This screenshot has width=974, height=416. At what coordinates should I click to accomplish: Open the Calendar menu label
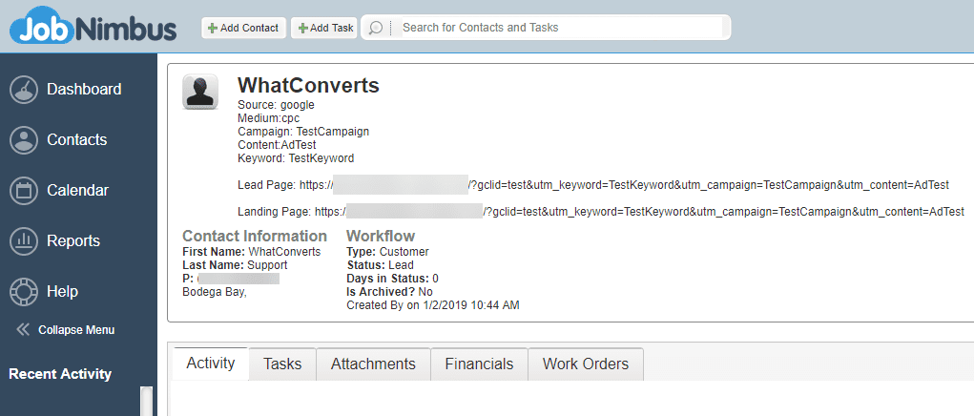coord(77,190)
